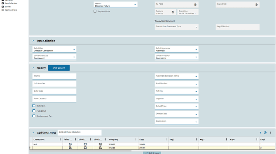This screenshot has width=276, height=154.
Task: Click the Full Screen button
Action: (152, 153)
